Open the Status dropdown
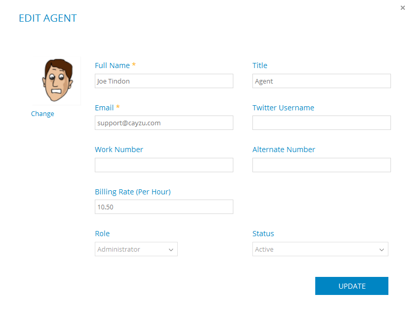This screenshot has height=313, width=409. 320,249
